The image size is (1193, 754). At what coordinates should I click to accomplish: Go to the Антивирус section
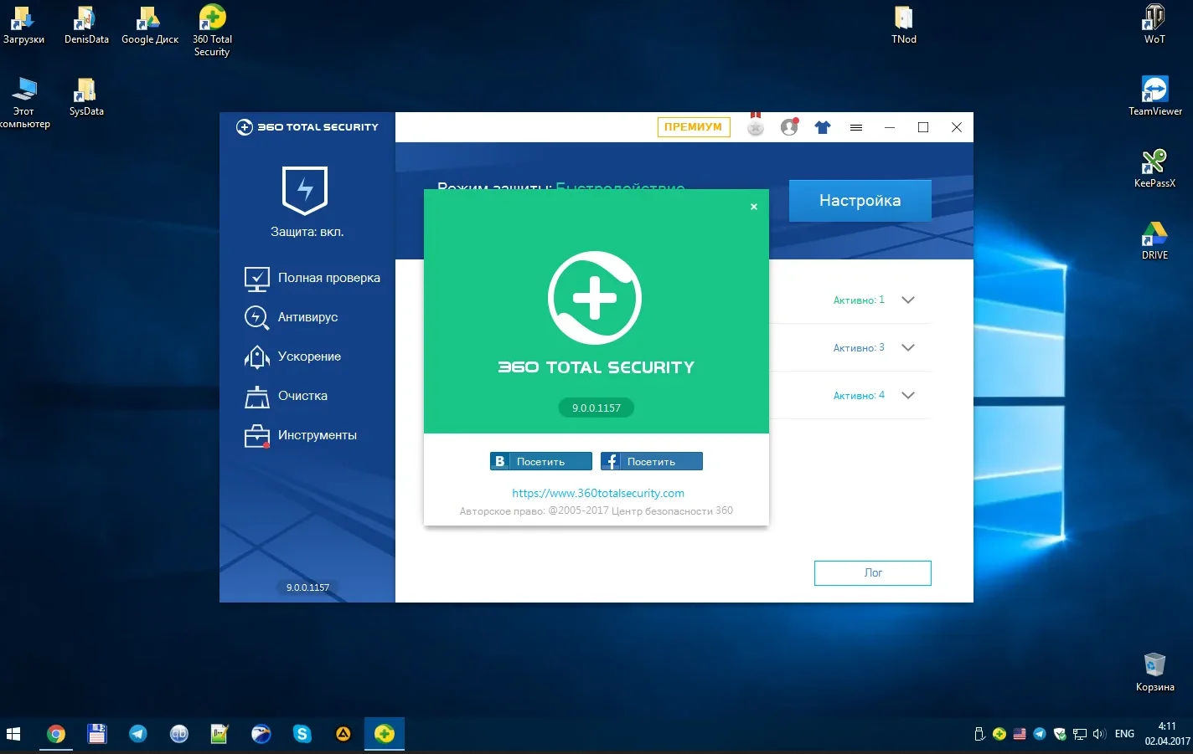[x=291, y=317]
